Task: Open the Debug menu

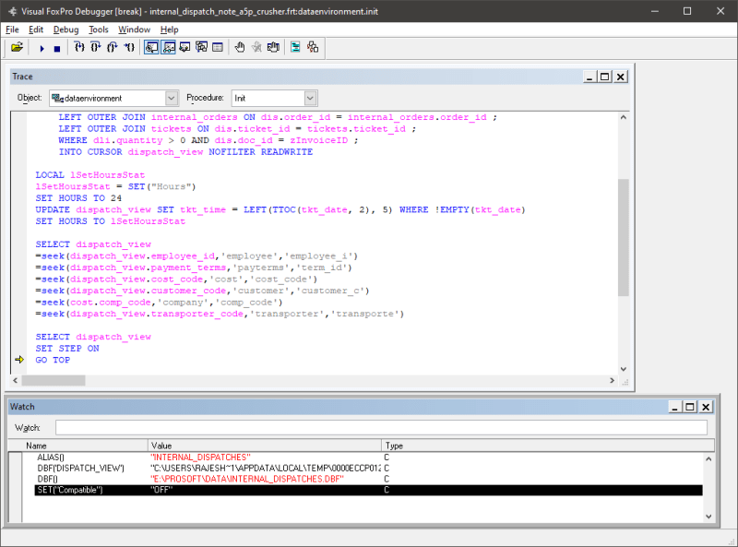Action: (65, 30)
